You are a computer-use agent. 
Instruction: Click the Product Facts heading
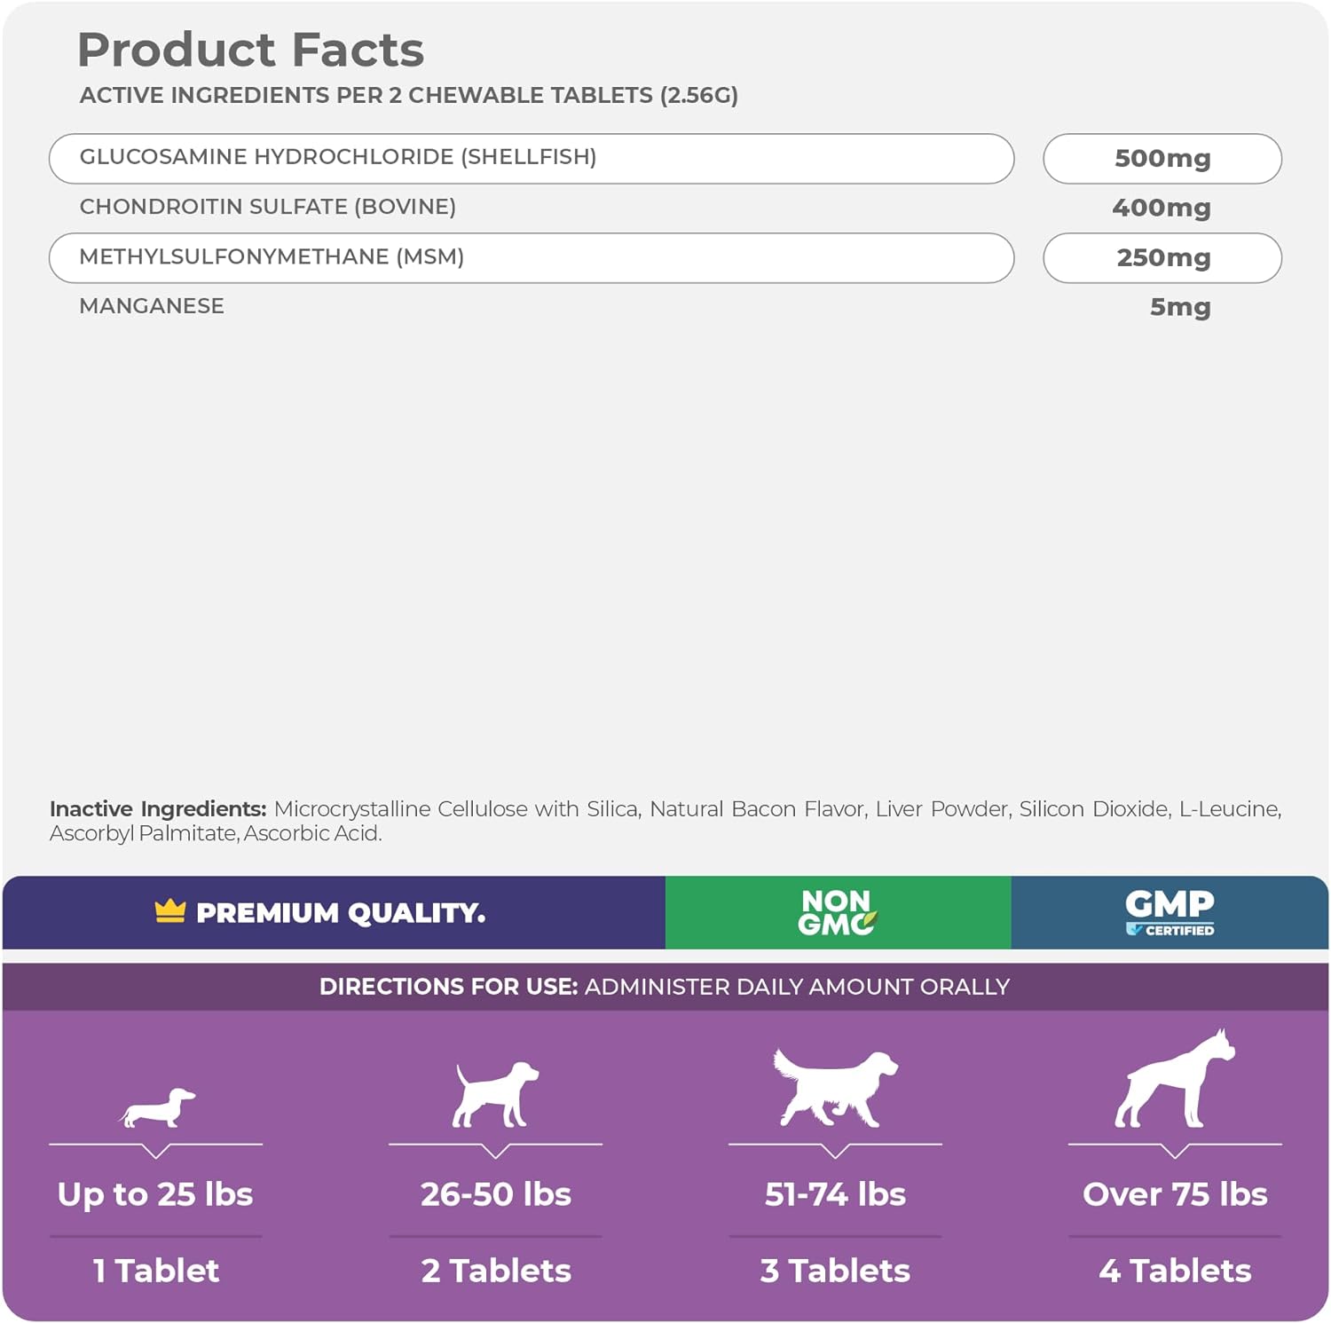coord(251,50)
